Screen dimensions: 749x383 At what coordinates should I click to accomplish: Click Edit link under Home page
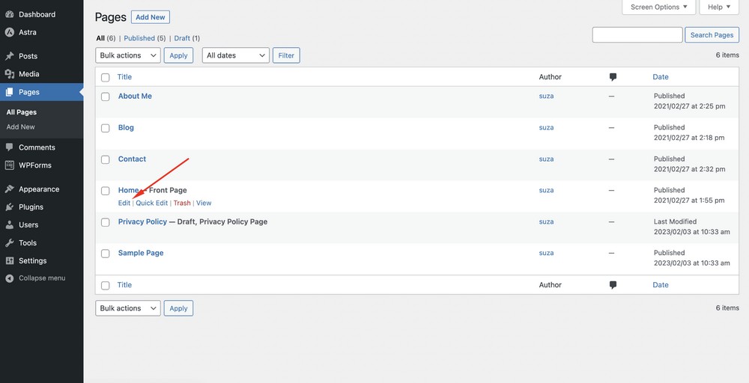[124, 203]
